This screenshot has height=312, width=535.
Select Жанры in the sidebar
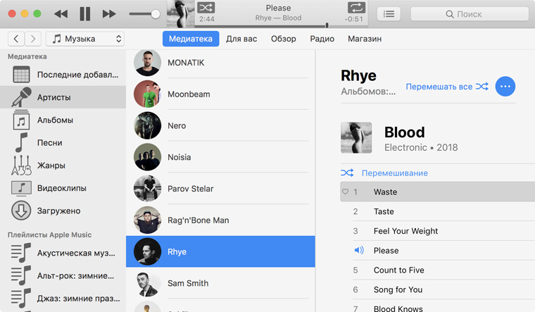pos(63,166)
